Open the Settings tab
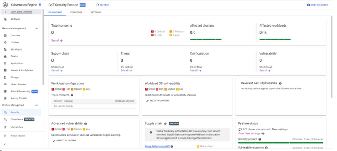 coord(96,12)
